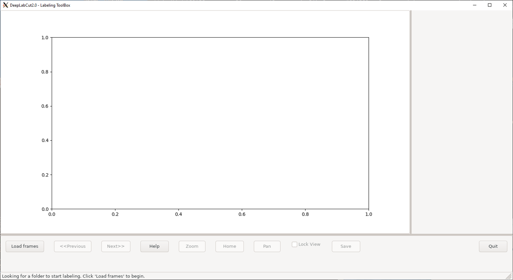This screenshot has height=280, width=513.
Task: Quit the Labeling ToolBox
Action: pos(493,246)
